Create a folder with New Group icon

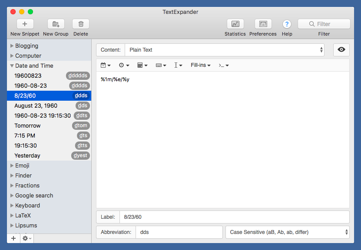coord(56,24)
